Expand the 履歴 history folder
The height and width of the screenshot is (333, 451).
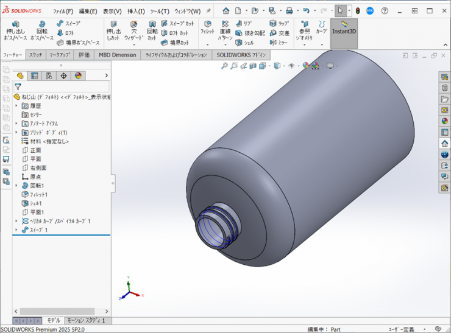[16, 106]
